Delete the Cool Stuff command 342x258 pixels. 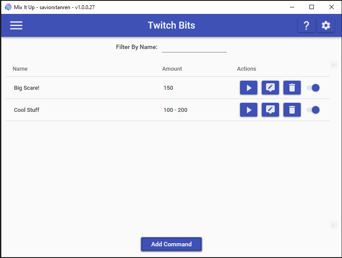pyautogui.click(x=292, y=110)
